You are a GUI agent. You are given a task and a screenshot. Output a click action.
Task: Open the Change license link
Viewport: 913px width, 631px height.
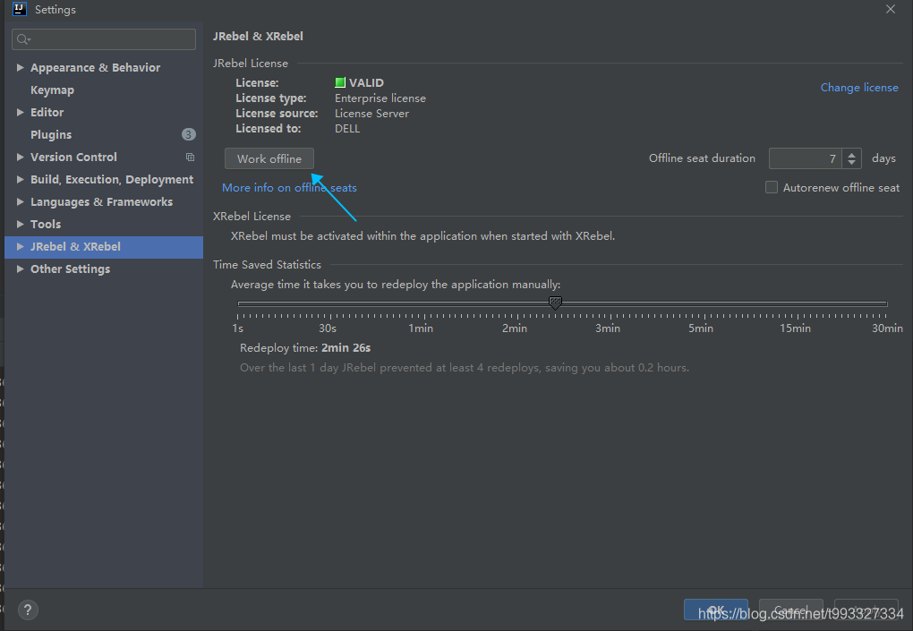point(859,88)
